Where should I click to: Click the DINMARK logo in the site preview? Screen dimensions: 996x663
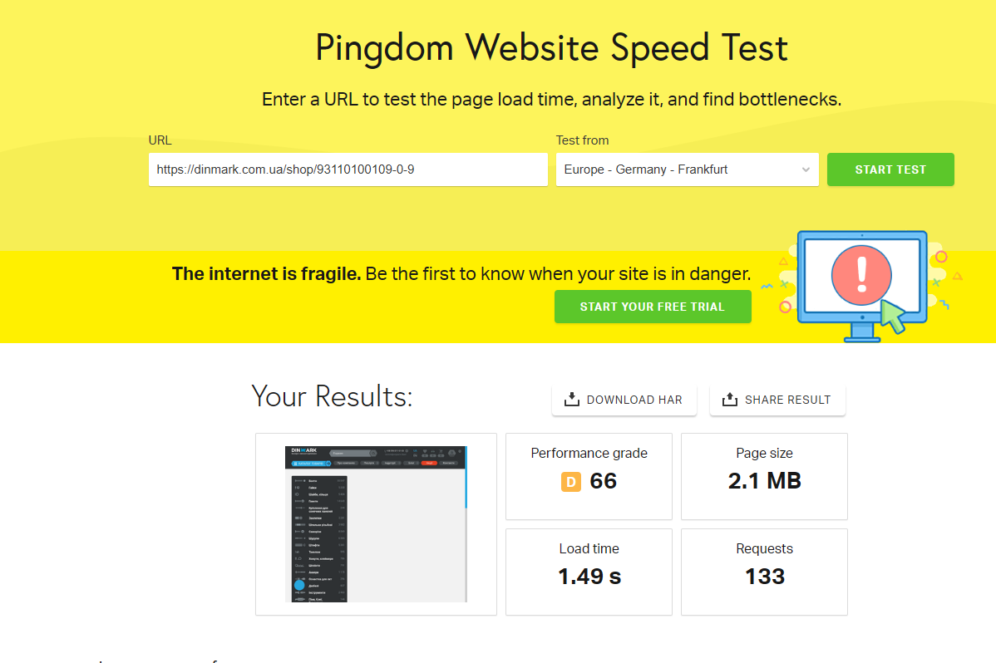point(304,452)
